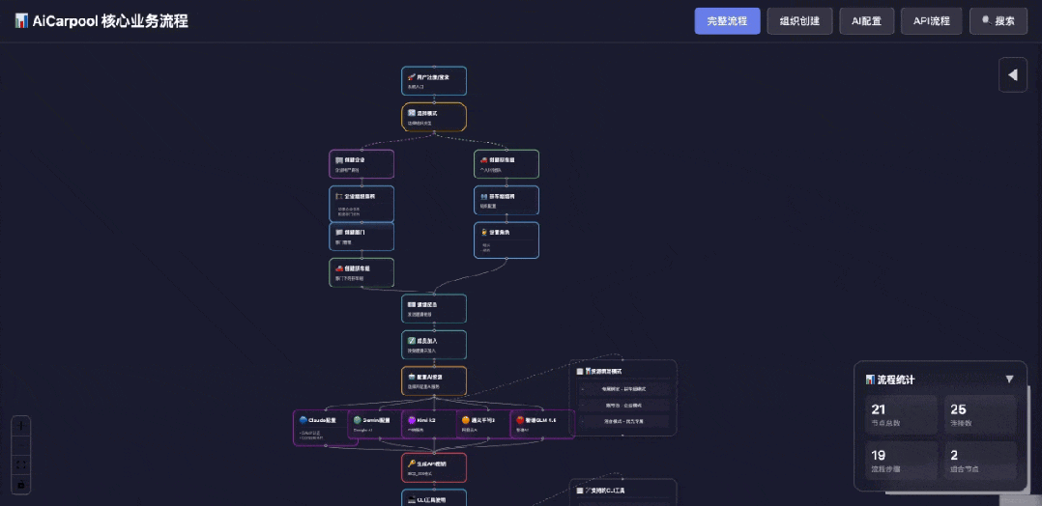
Task: Click the checkmark icon on 成员加入 node
Action: pos(412,341)
